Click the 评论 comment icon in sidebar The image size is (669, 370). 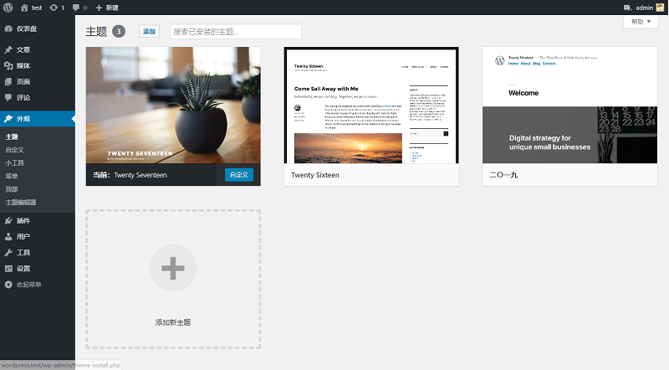click(x=8, y=97)
